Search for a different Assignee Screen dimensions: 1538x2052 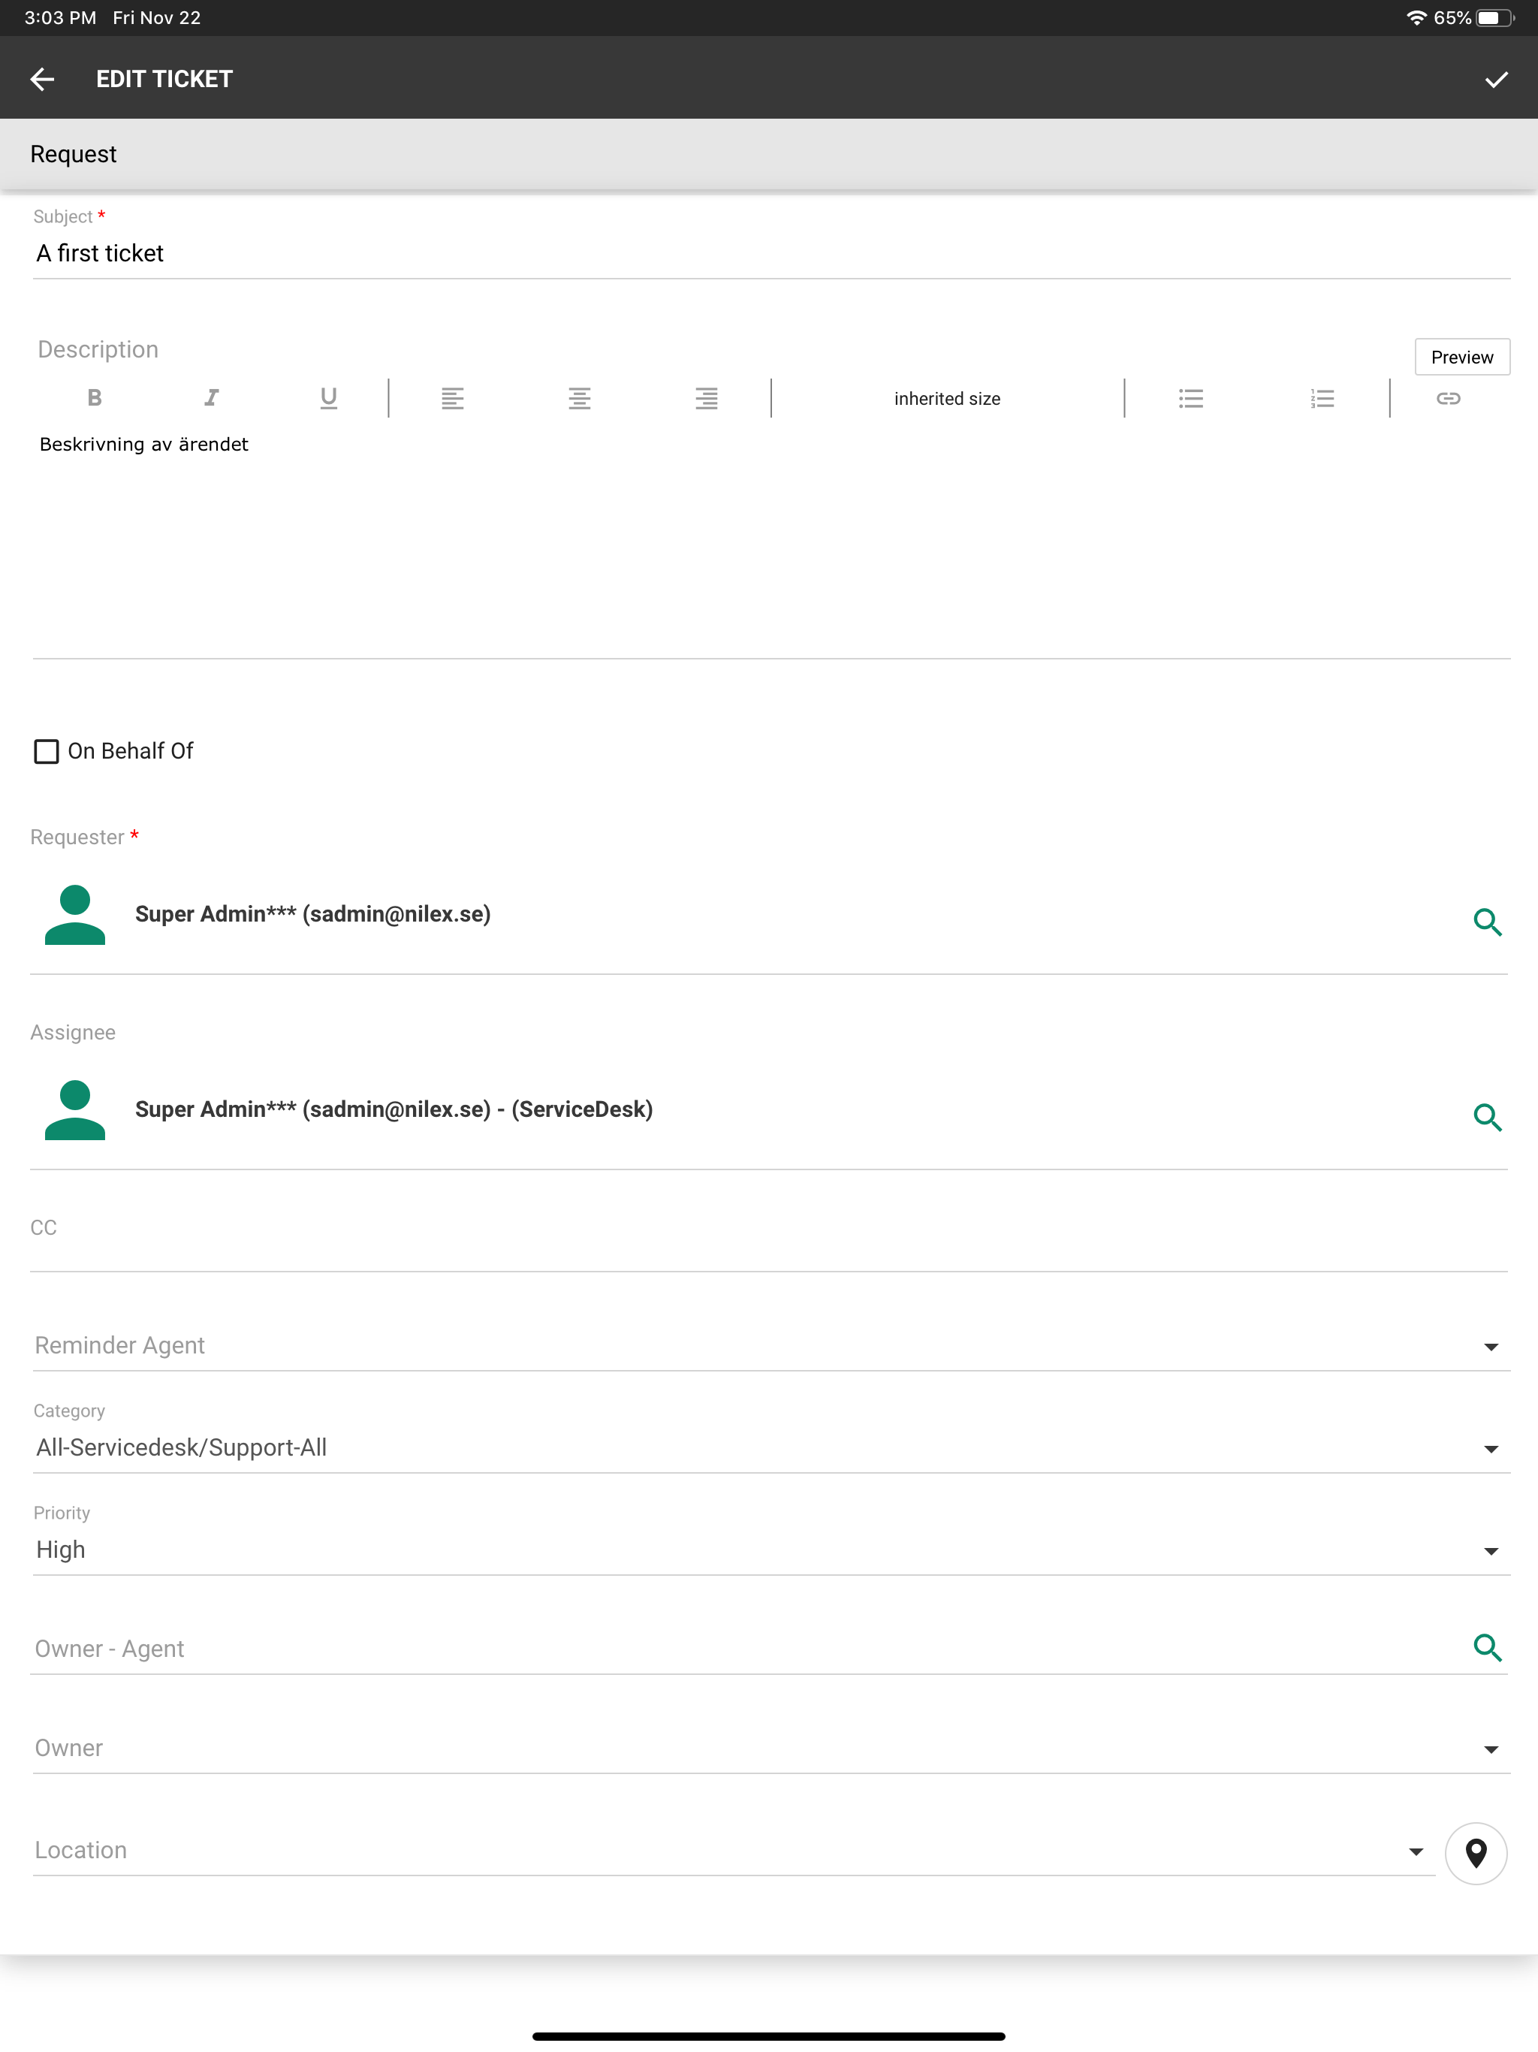pos(1487,1117)
